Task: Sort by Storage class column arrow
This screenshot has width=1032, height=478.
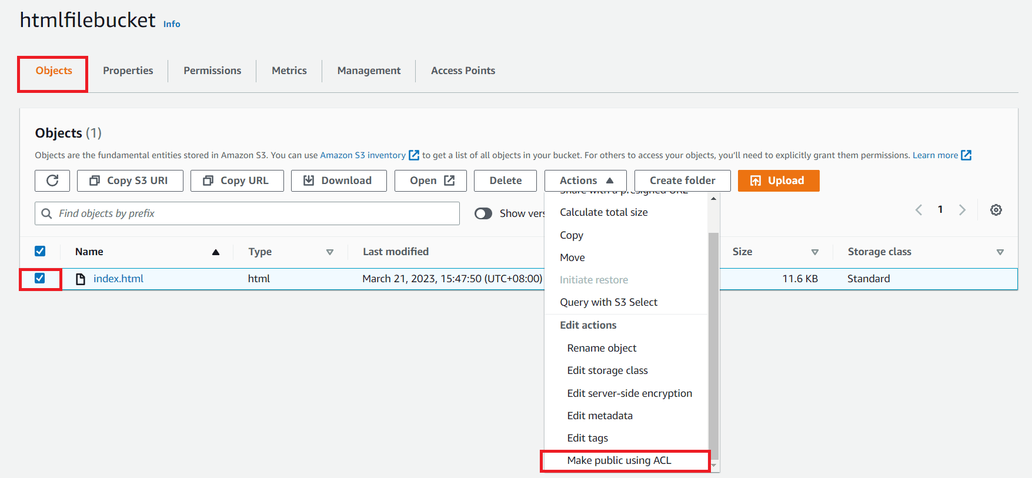Action: pyautogui.click(x=1000, y=252)
